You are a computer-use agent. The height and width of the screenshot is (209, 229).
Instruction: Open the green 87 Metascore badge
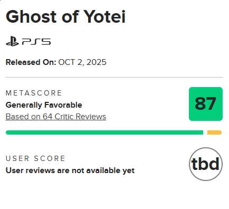point(206,104)
